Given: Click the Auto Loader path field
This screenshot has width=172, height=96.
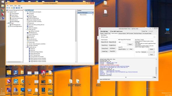Looking at the screenshot, I should (131, 37).
